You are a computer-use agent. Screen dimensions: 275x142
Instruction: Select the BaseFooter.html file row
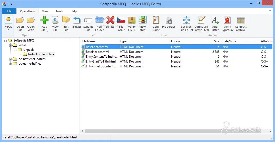(176, 47)
